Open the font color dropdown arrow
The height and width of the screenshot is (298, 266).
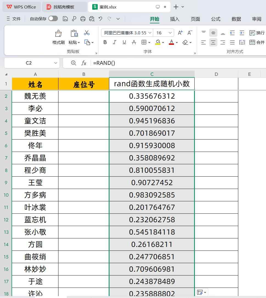177,43
